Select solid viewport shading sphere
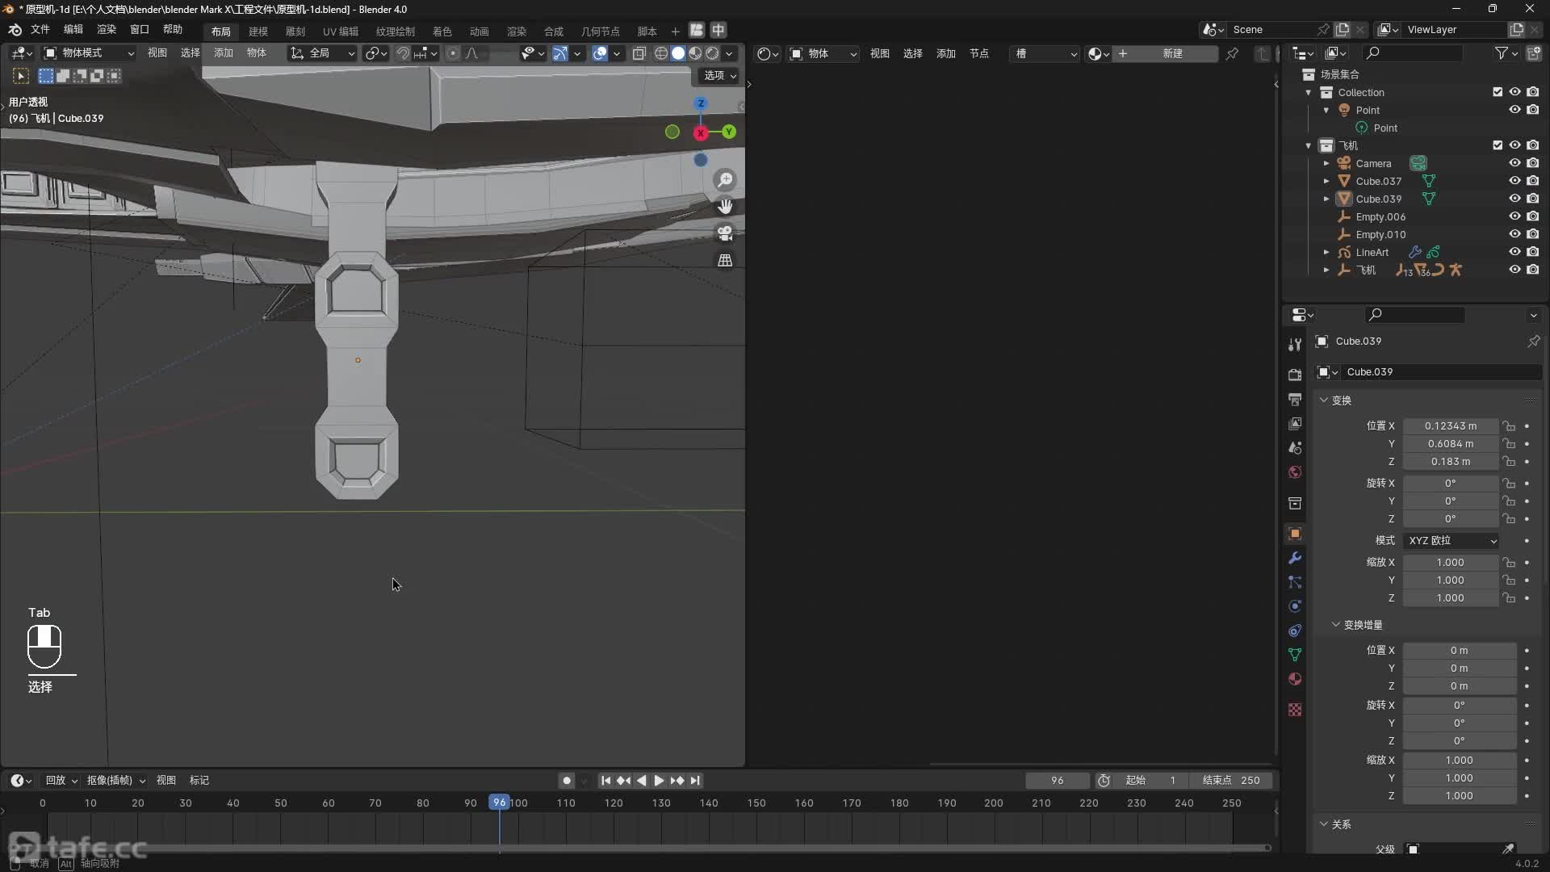 pyautogui.click(x=678, y=53)
